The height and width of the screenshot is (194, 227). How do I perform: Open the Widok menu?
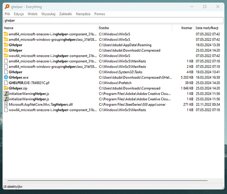pos(33,14)
